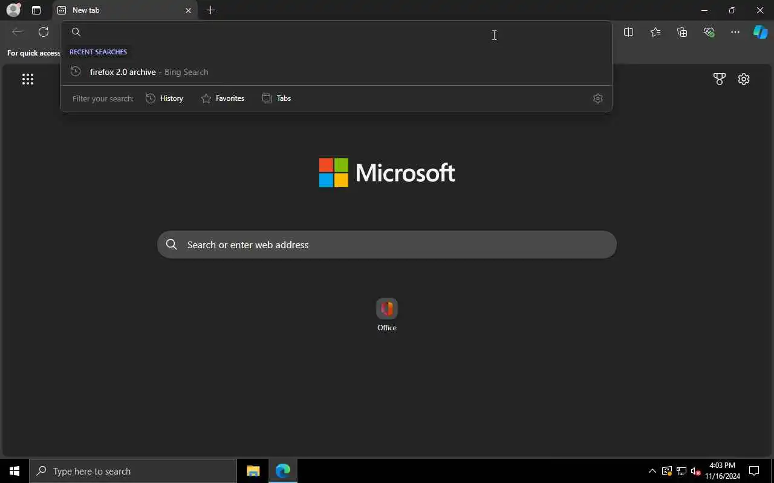This screenshot has width=774, height=483.
Task: Open the Office quick link tile
Action: pyautogui.click(x=387, y=315)
